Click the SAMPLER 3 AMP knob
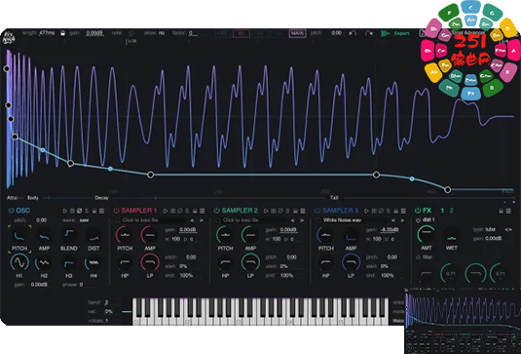Screen dimensions: 521x354 pos(351,235)
